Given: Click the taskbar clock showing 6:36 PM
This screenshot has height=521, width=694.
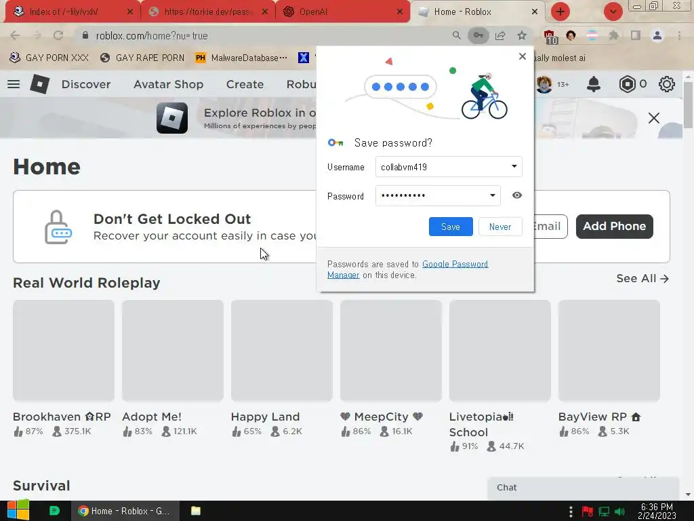Looking at the screenshot, I should click(x=657, y=511).
